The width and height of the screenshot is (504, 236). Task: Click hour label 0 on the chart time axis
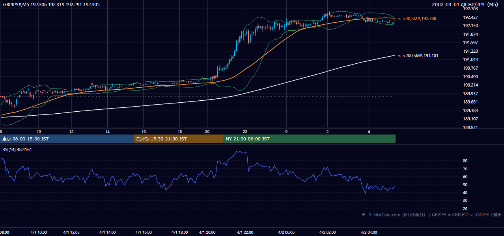tap(286, 131)
